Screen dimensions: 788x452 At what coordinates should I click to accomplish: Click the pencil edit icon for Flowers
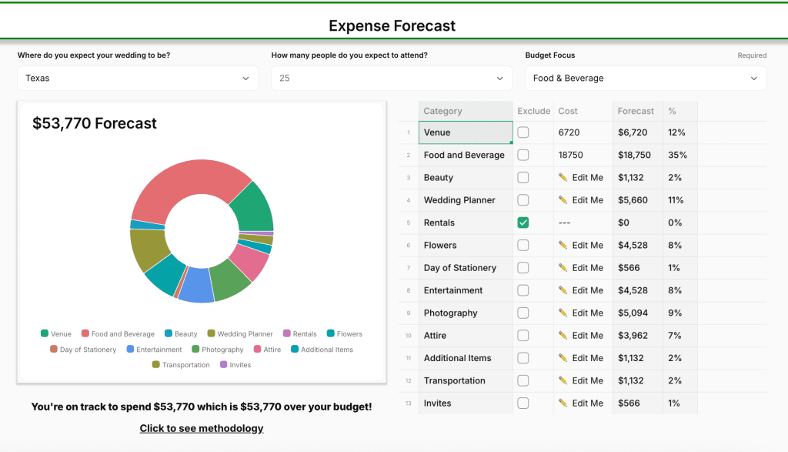563,246
